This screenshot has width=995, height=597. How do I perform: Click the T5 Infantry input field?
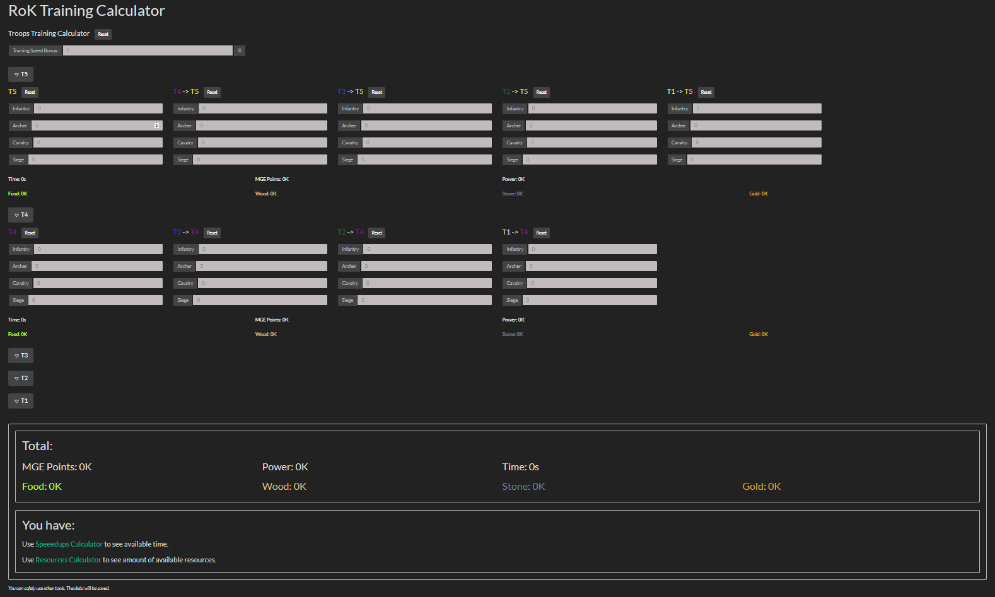click(98, 108)
